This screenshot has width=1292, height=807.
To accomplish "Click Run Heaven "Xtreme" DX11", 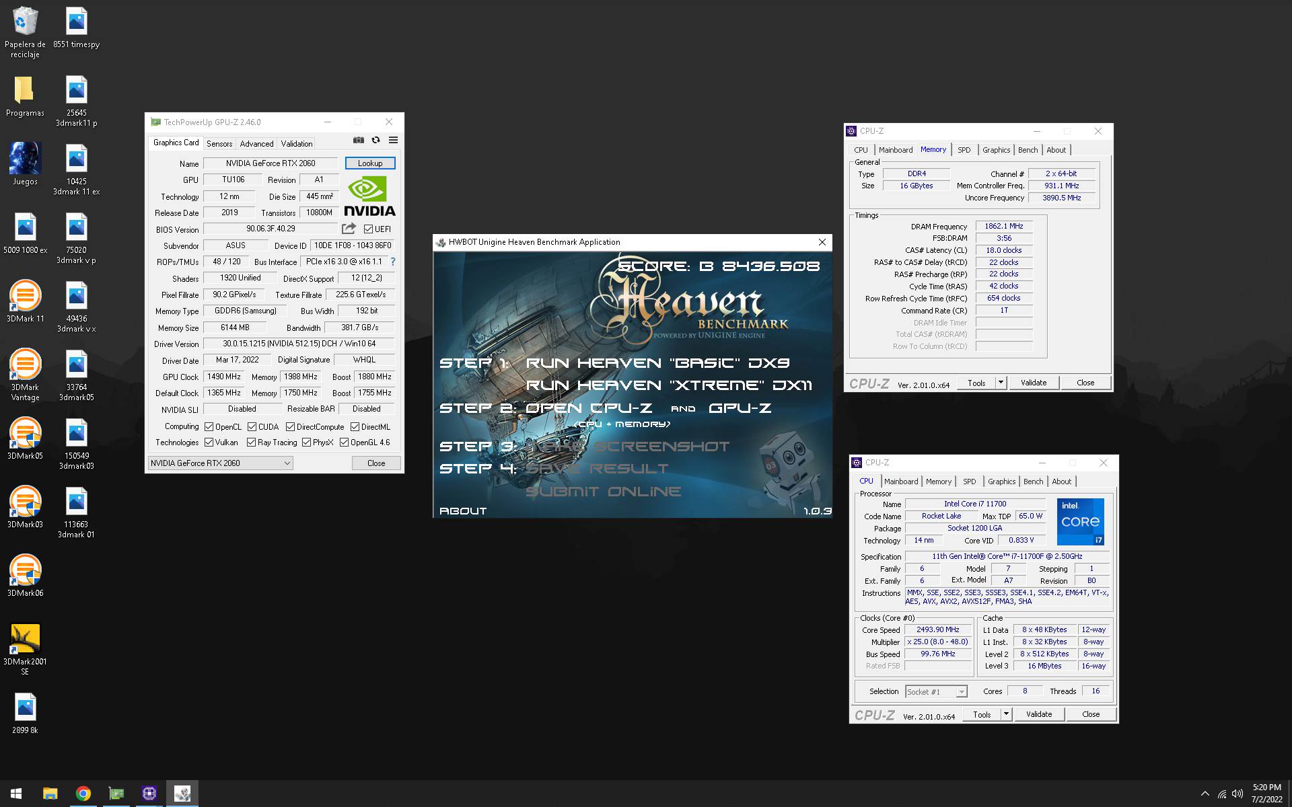I will (x=669, y=385).
